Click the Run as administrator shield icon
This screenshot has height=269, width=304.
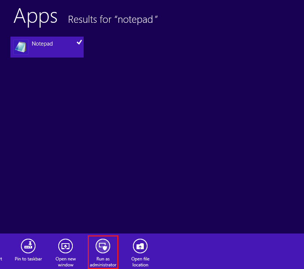coord(103,246)
